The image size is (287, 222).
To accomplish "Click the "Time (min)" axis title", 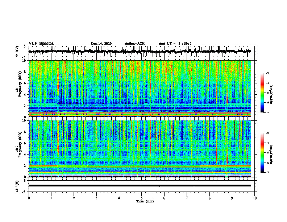I will click(145, 201).
